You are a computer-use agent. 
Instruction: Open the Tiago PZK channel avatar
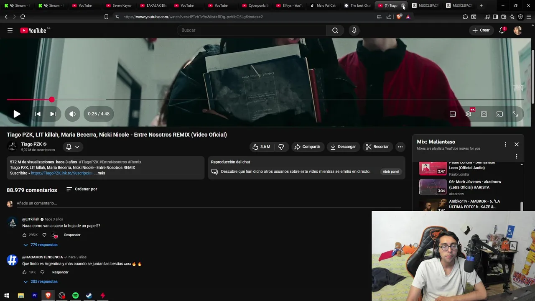pos(13,146)
